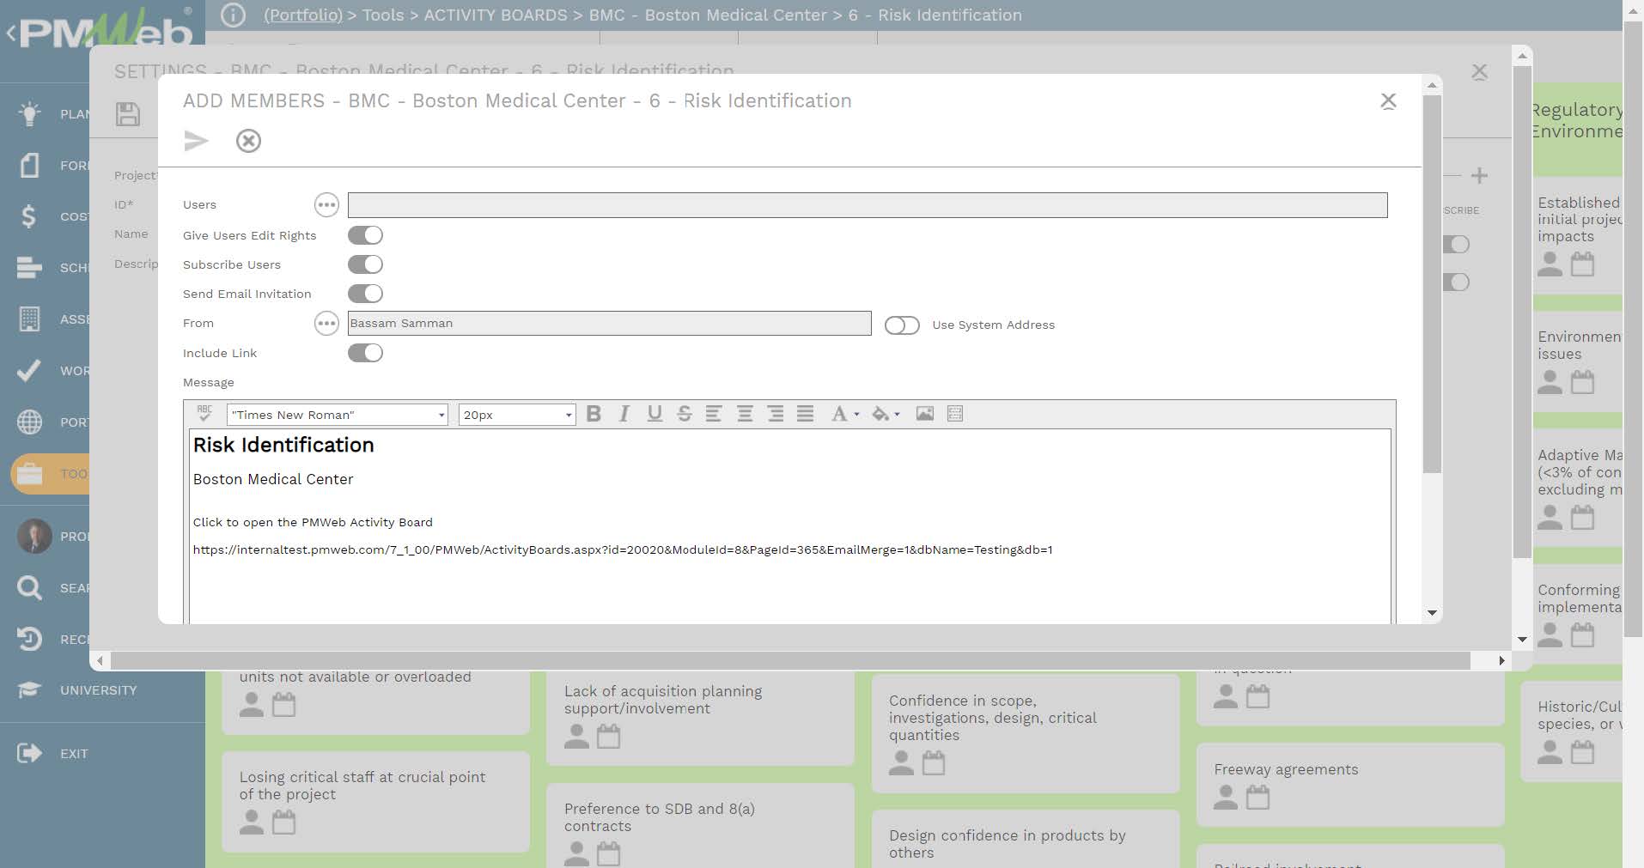Click the plus icon in Settings dialog
1644x868 pixels.
(x=1479, y=175)
